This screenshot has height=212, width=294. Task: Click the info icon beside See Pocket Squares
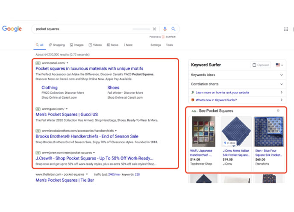coord(278,111)
